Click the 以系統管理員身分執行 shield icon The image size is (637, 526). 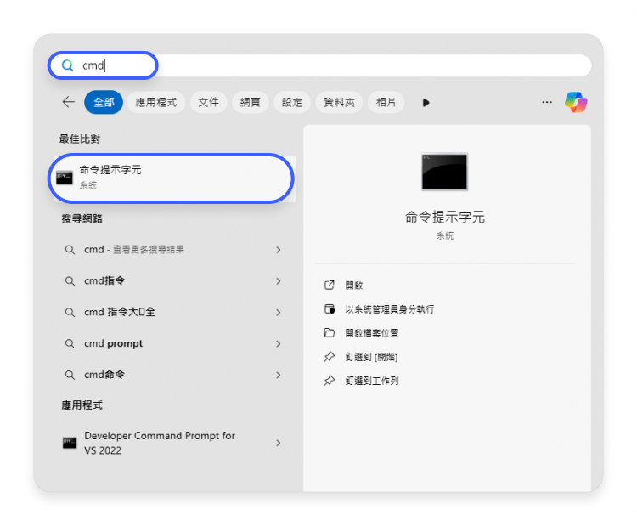330,309
